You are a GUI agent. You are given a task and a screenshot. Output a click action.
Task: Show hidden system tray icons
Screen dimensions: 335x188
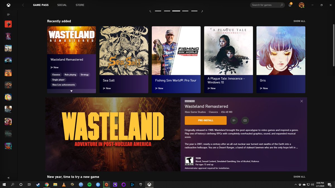tap(296, 184)
